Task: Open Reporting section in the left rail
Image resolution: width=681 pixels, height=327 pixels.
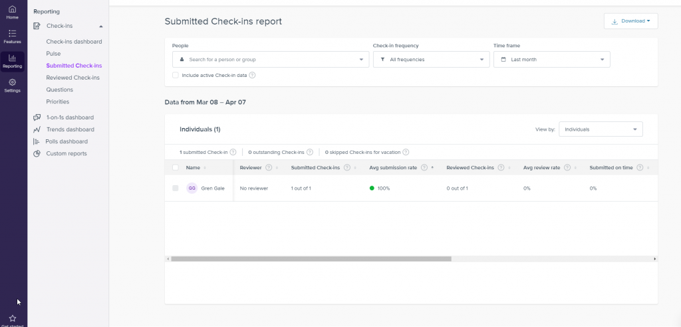Action: [12, 62]
